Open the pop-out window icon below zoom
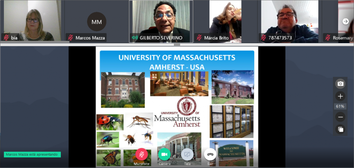The width and height of the screenshot is (354, 168). coord(340,129)
